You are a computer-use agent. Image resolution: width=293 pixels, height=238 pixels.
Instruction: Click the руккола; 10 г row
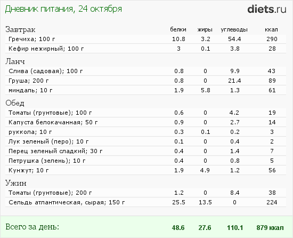pyautogui.click(x=145, y=132)
